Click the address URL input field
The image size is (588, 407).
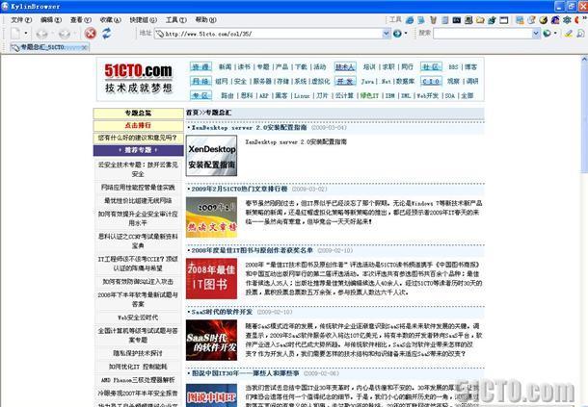coord(273,34)
